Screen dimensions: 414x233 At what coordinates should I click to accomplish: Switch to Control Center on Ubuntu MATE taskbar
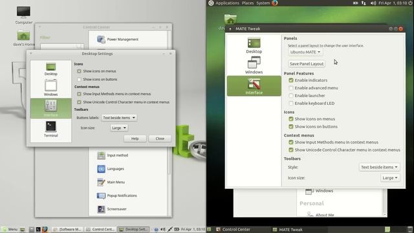pos(233,229)
